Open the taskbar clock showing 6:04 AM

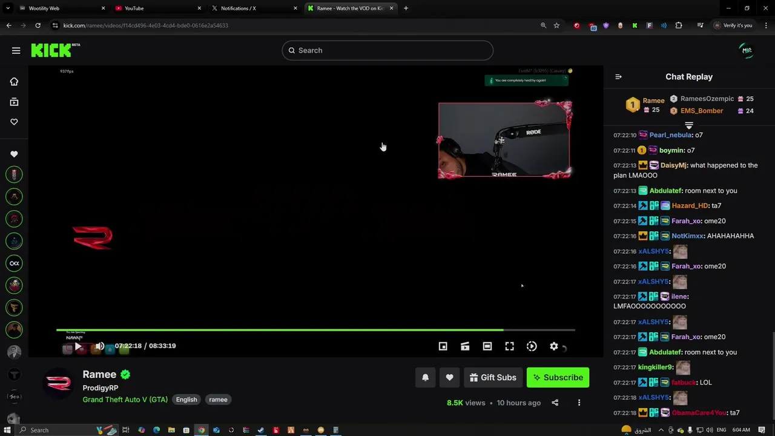pyautogui.click(x=742, y=430)
